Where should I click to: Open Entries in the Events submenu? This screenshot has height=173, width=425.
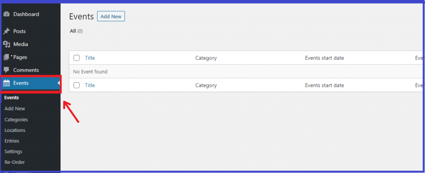12,141
